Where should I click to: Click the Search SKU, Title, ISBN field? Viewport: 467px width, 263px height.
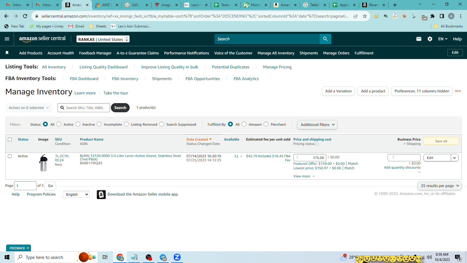coord(84,108)
